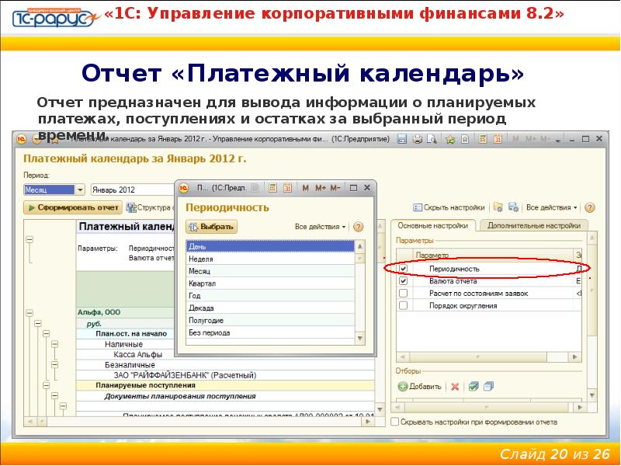The image size is (621, 466).
Task: Add a new filter with the green plus icon
Action: click(402, 386)
